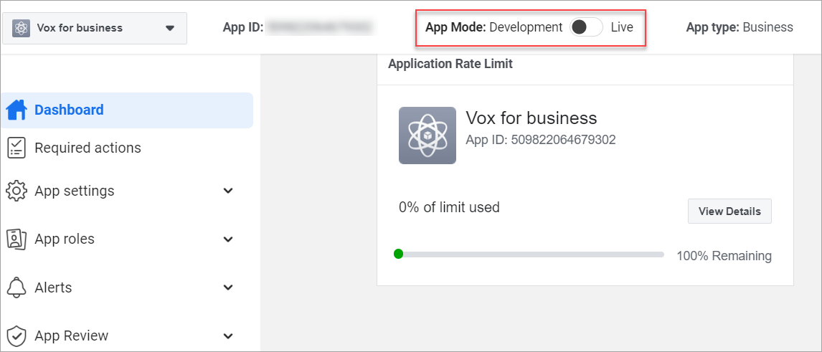Click the atom app icon in app selector
822x352 pixels.
click(21, 28)
